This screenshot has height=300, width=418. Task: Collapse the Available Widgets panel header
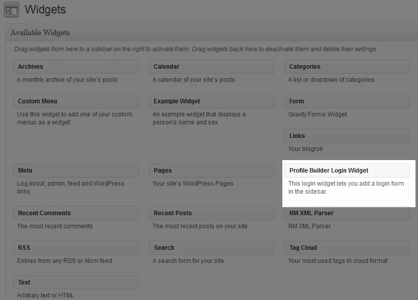coord(211,33)
